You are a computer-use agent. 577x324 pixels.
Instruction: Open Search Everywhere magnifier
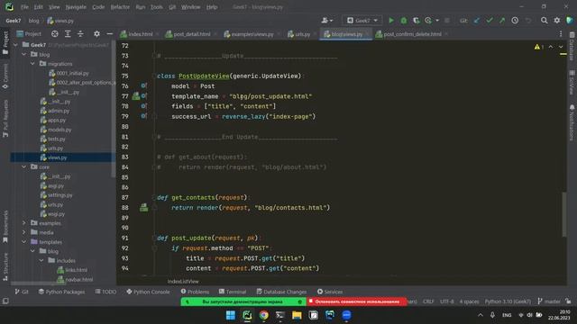(x=544, y=21)
